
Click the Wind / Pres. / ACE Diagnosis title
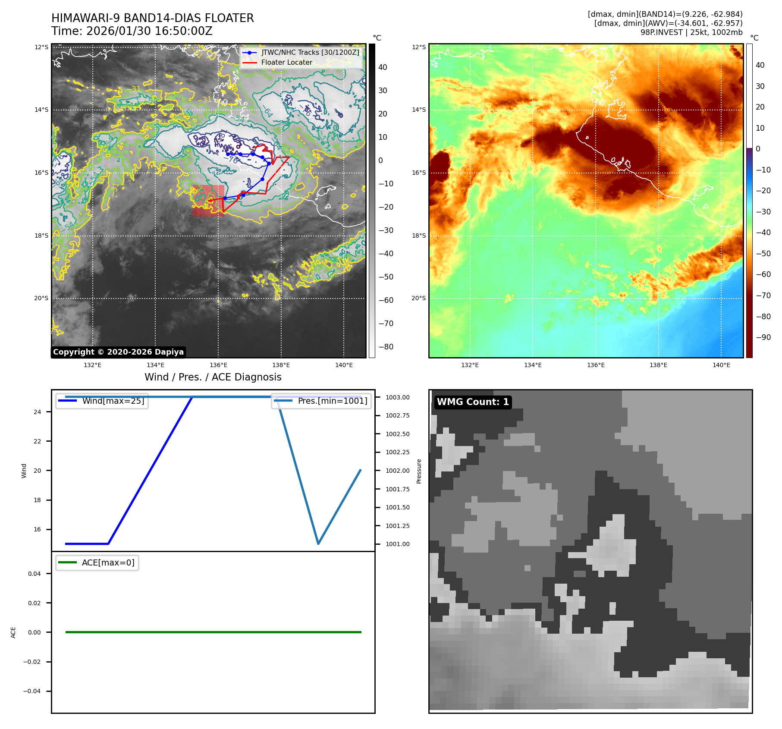pyautogui.click(x=213, y=377)
